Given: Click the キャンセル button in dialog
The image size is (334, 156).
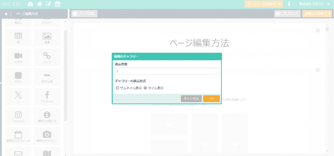Looking at the screenshot, I should pos(191,99).
